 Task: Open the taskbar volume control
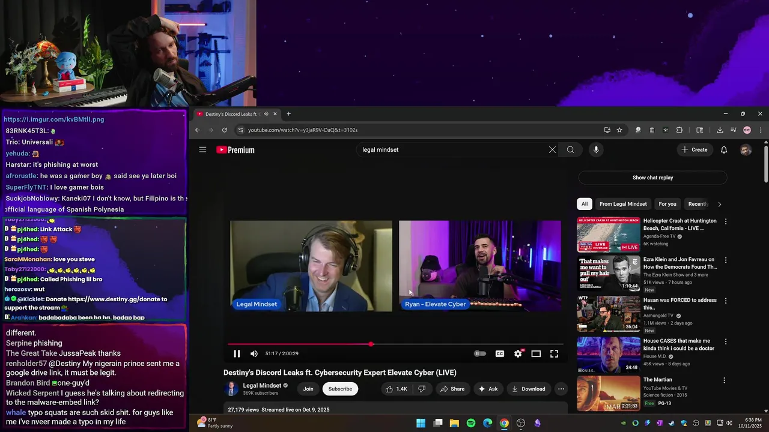pyautogui.click(x=729, y=423)
